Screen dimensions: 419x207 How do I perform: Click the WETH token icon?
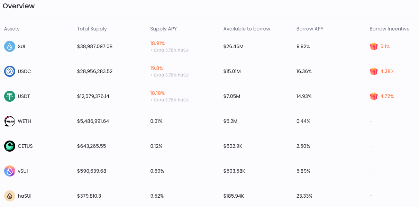[x=10, y=121]
